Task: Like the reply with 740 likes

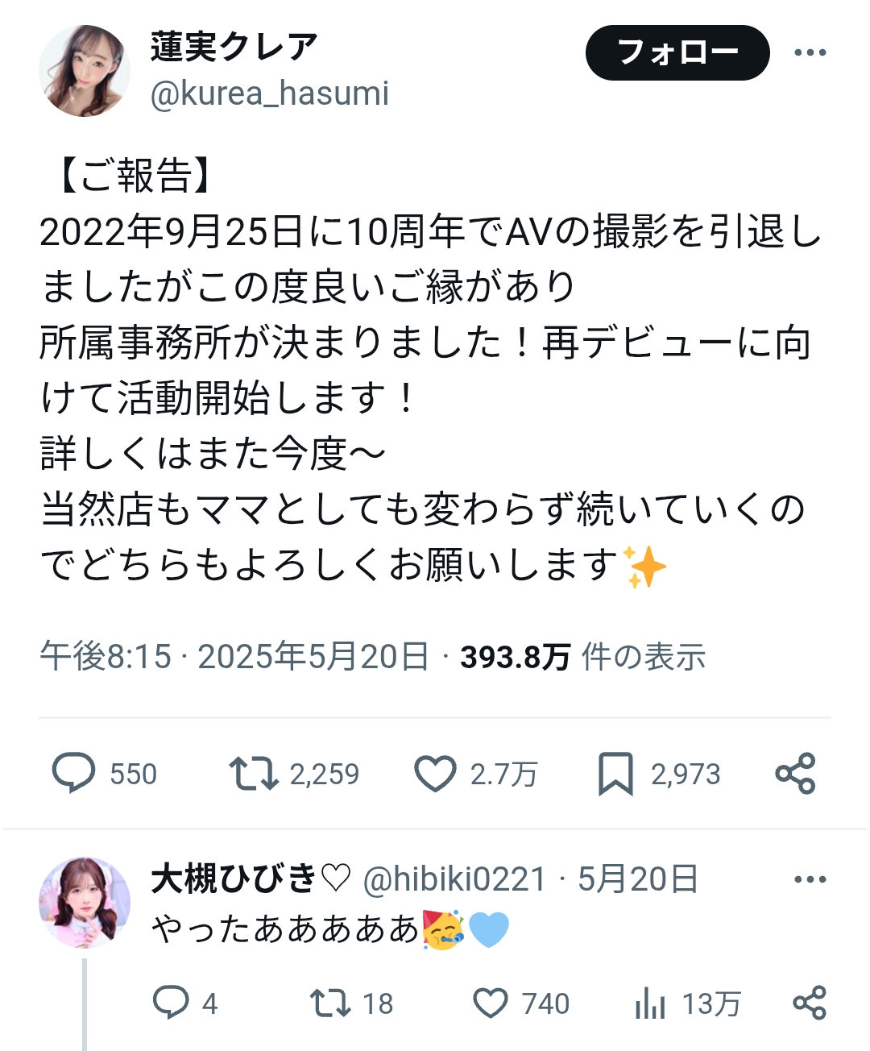Action: point(490,1003)
